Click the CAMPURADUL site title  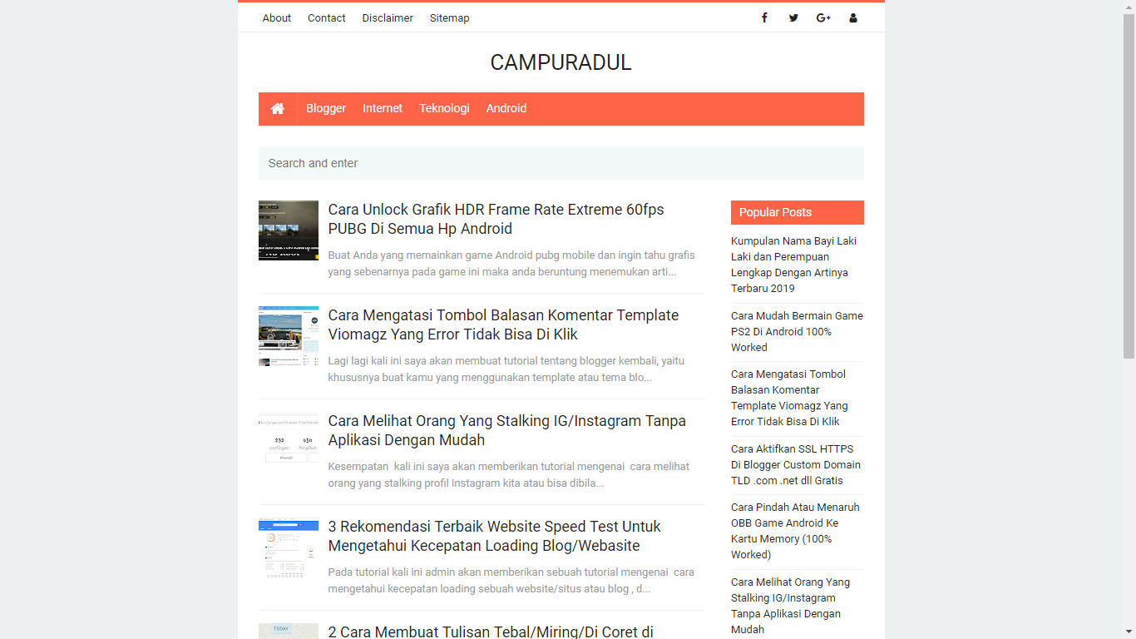[561, 62]
